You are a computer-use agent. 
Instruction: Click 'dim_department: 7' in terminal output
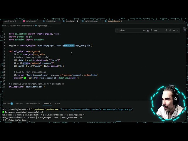click(55, 115)
